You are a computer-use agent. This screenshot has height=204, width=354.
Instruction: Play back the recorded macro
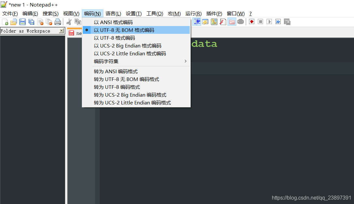269,22
